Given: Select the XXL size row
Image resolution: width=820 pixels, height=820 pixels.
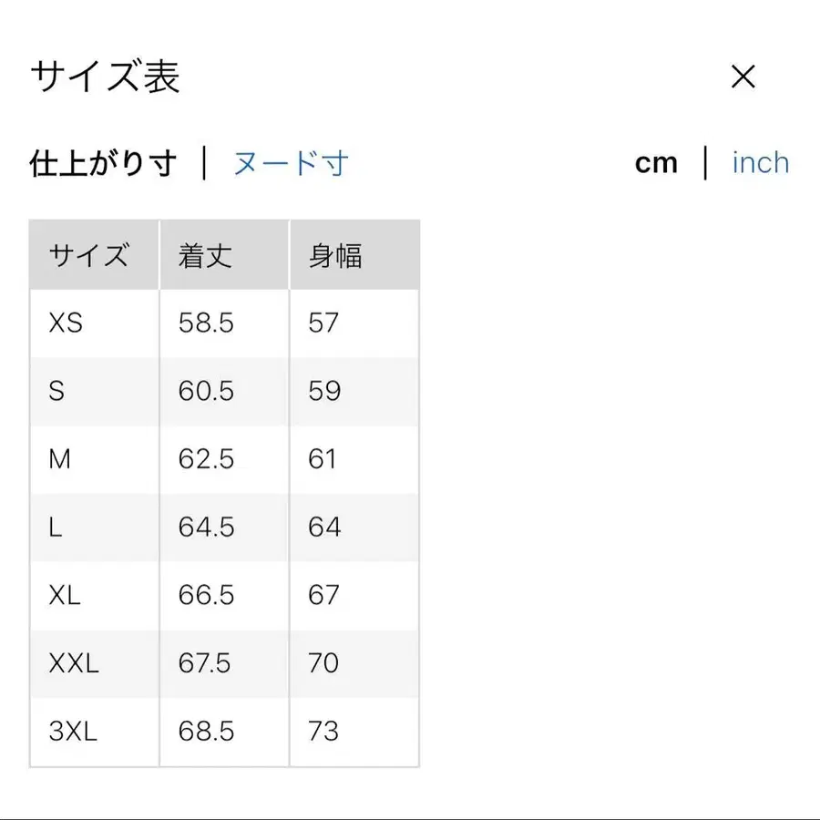Looking at the screenshot, I should 91,664.
